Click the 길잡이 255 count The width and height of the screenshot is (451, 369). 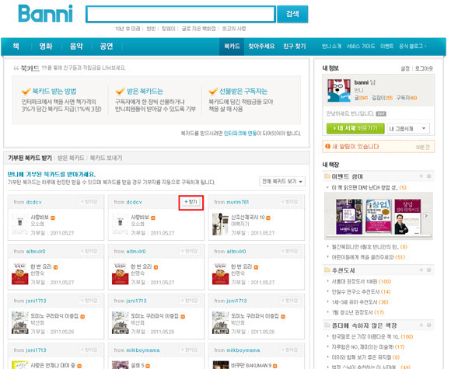click(382, 98)
